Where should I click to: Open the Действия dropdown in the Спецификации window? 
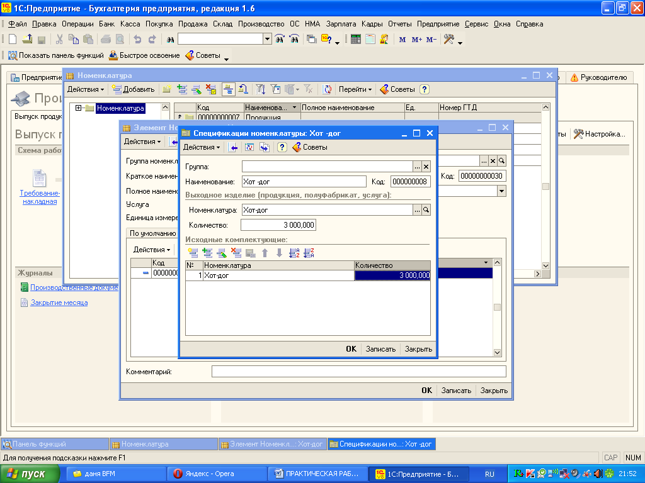pos(201,147)
